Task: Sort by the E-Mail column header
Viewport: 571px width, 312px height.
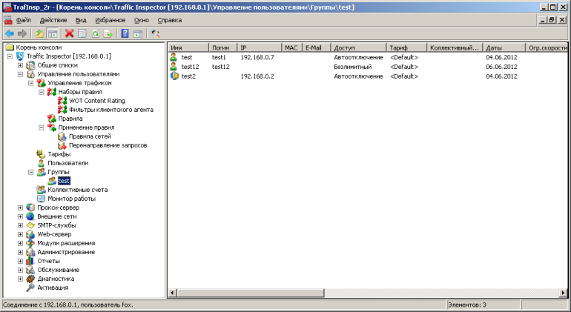Action: click(x=317, y=47)
